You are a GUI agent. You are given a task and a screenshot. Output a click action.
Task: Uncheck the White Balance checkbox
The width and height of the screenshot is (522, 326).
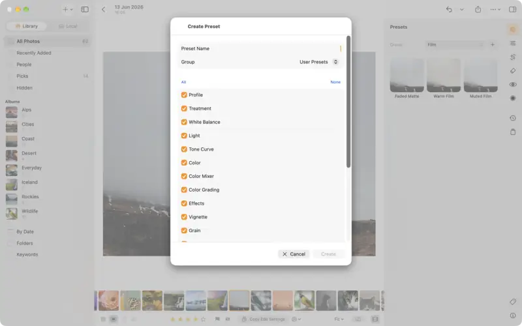pyautogui.click(x=184, y=122)
